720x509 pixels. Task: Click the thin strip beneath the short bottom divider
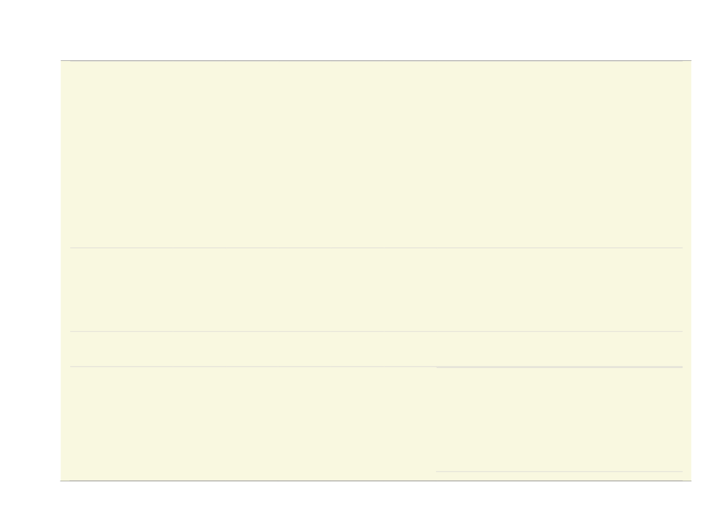point(559,476)
